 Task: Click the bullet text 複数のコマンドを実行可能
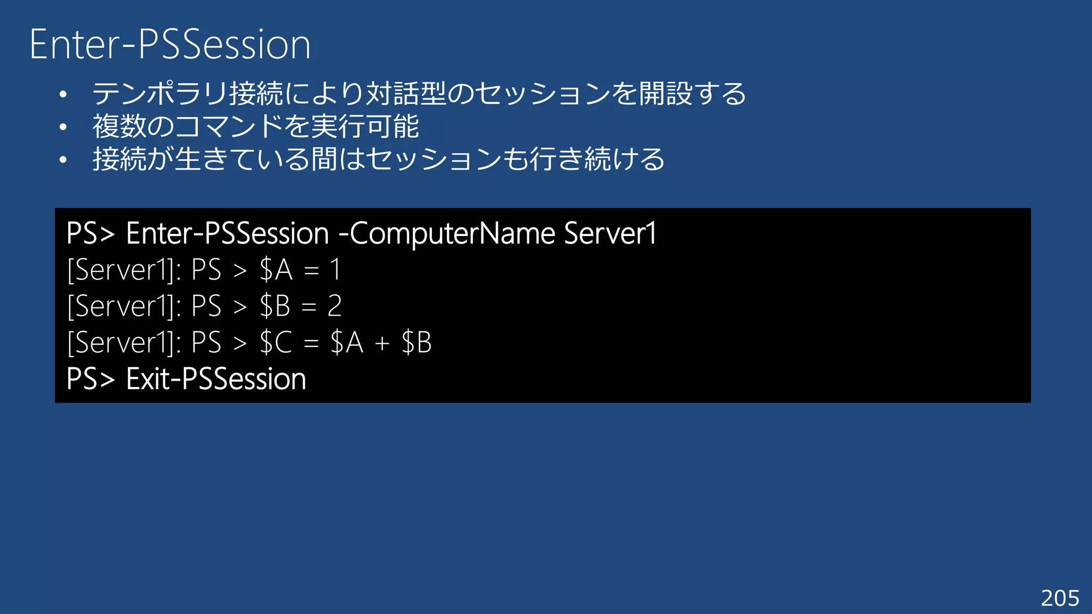(x=256, y=127)
